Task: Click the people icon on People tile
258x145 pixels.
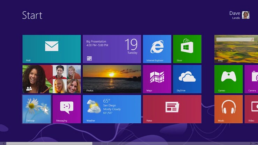Action: [x=29, y=89]
